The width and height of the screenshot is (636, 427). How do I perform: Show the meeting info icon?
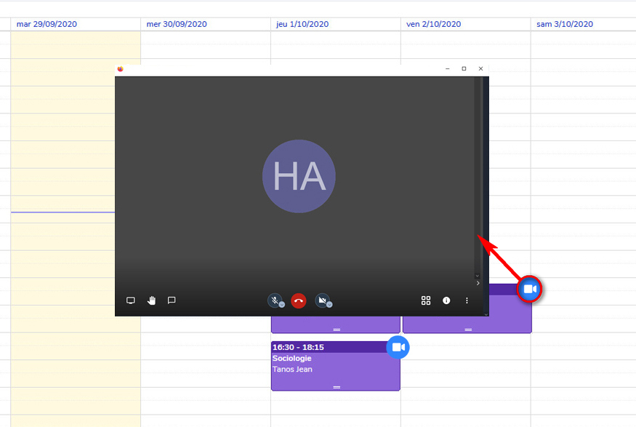point(446,300)
